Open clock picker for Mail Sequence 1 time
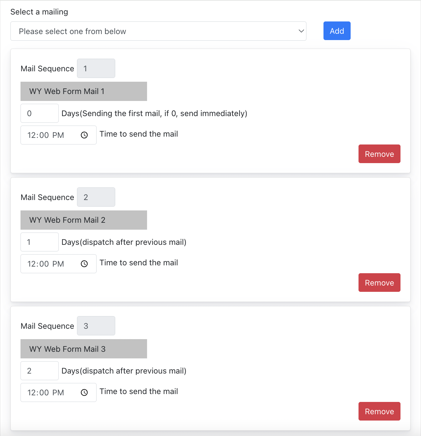Image resolution: width=421 pixels, height=436 pixels. click(84, 135)
